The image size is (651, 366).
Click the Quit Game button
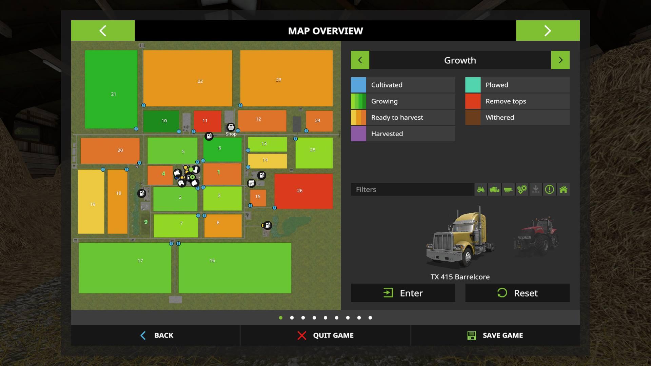click(x=325, y=335)
